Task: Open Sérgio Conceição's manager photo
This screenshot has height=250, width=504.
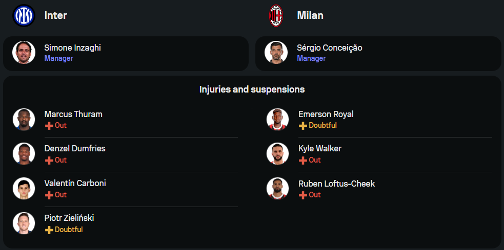Action: click(276, 53)
